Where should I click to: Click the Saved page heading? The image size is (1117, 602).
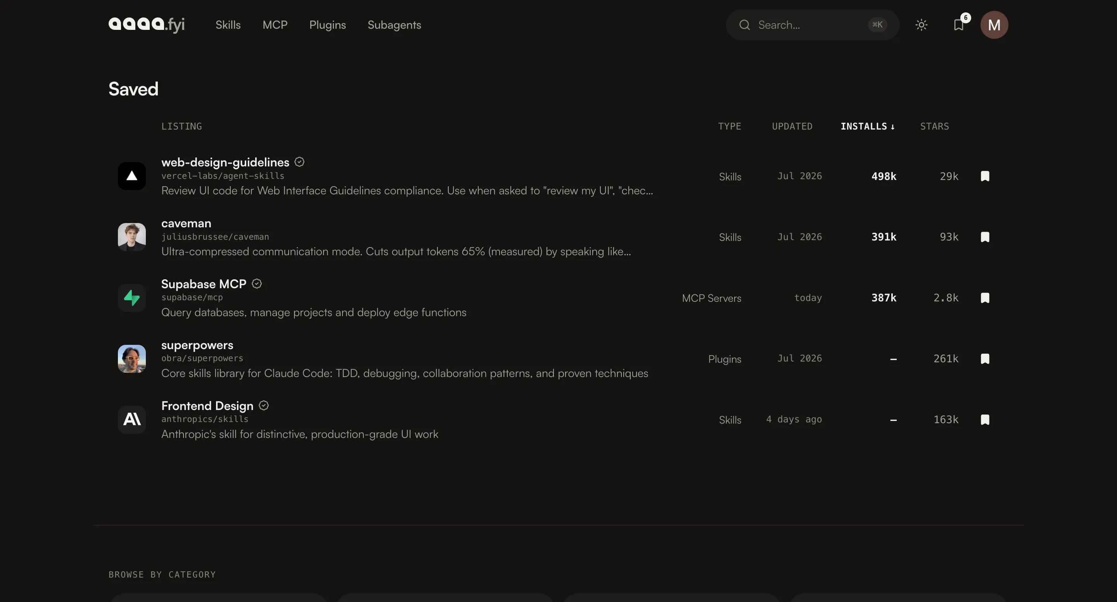click(133, 89)
